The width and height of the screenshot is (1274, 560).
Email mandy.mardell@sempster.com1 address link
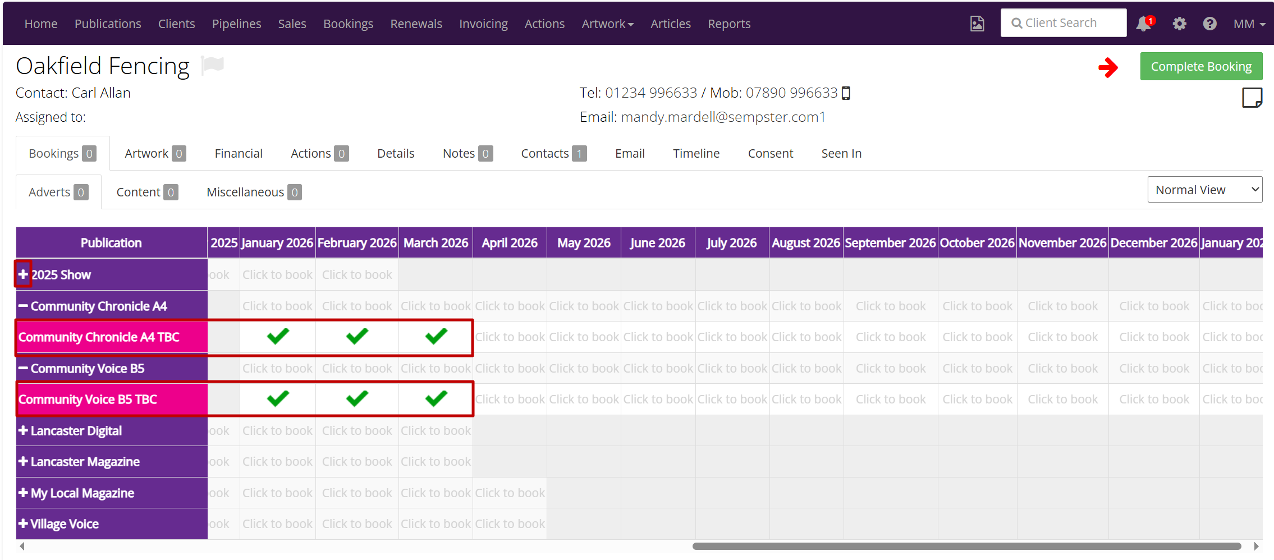(723, 117)
